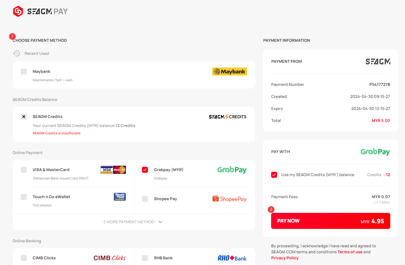Viewport: 405px width, 265px height.
Task: Select the Maybank payment checkbox
Action: pyautogui.click(x=24, y=72)
